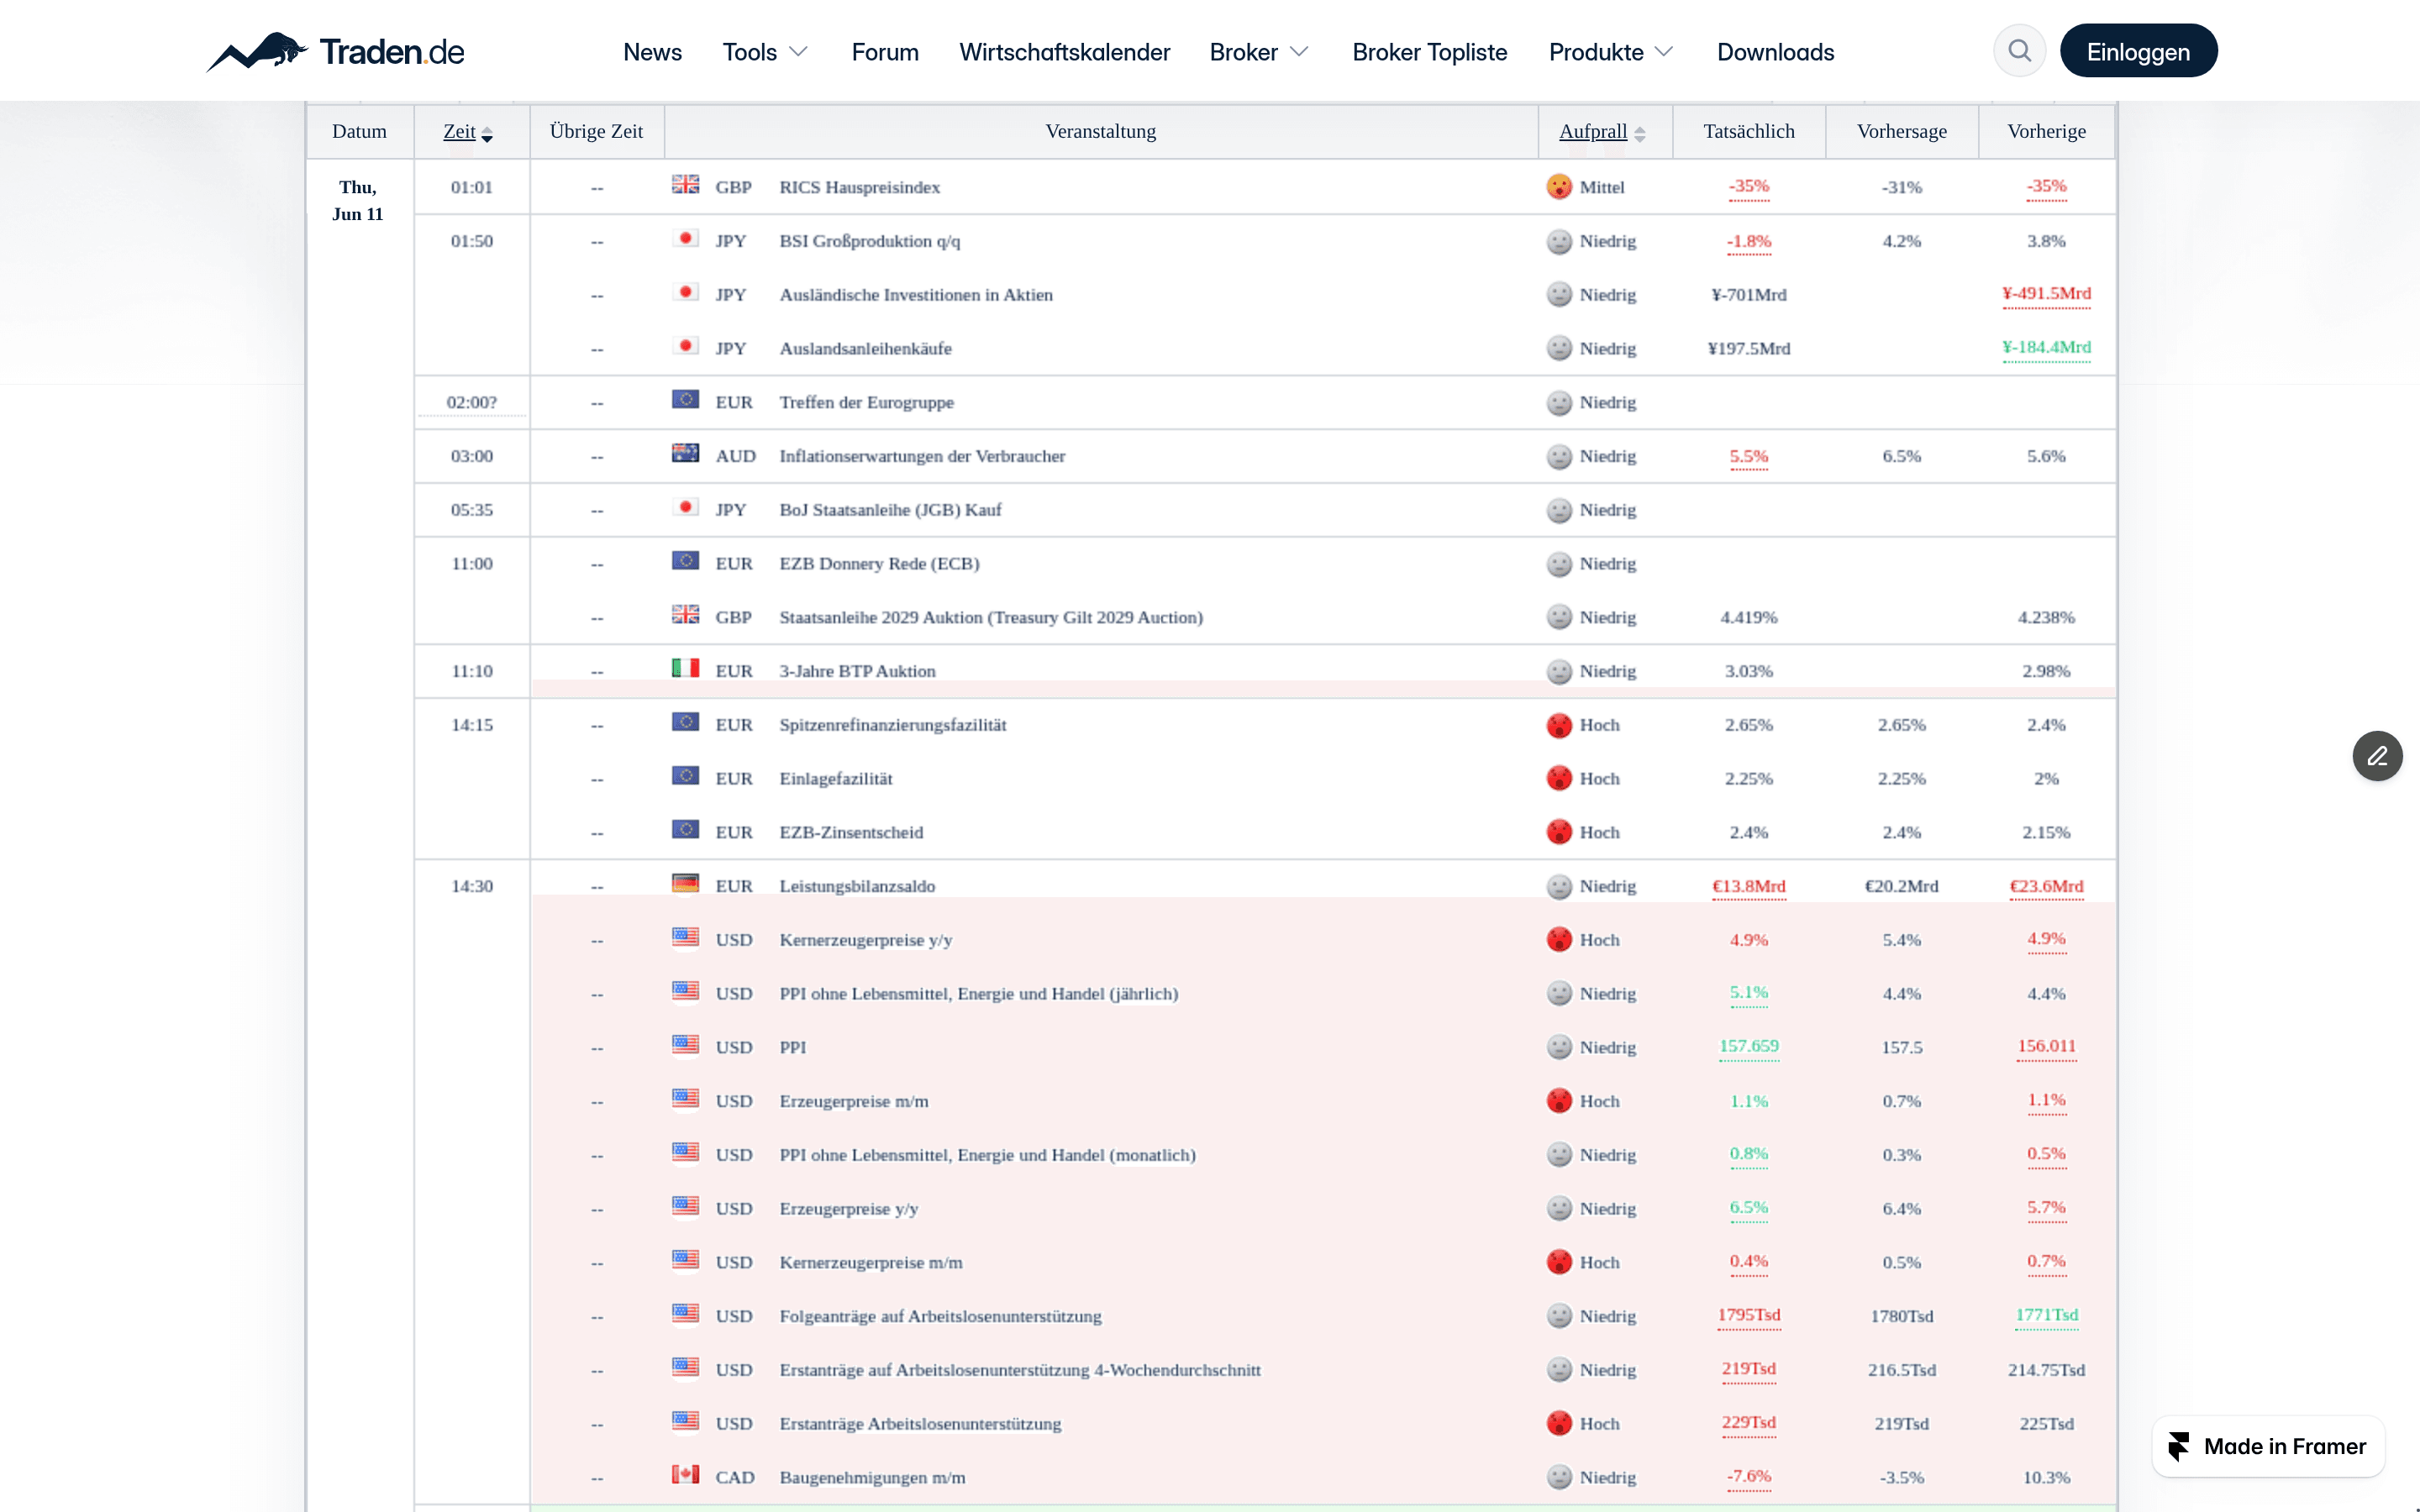Click the actual value ¥-701Mrd
The image size is (2420, 1512).
pos(1748,295)
